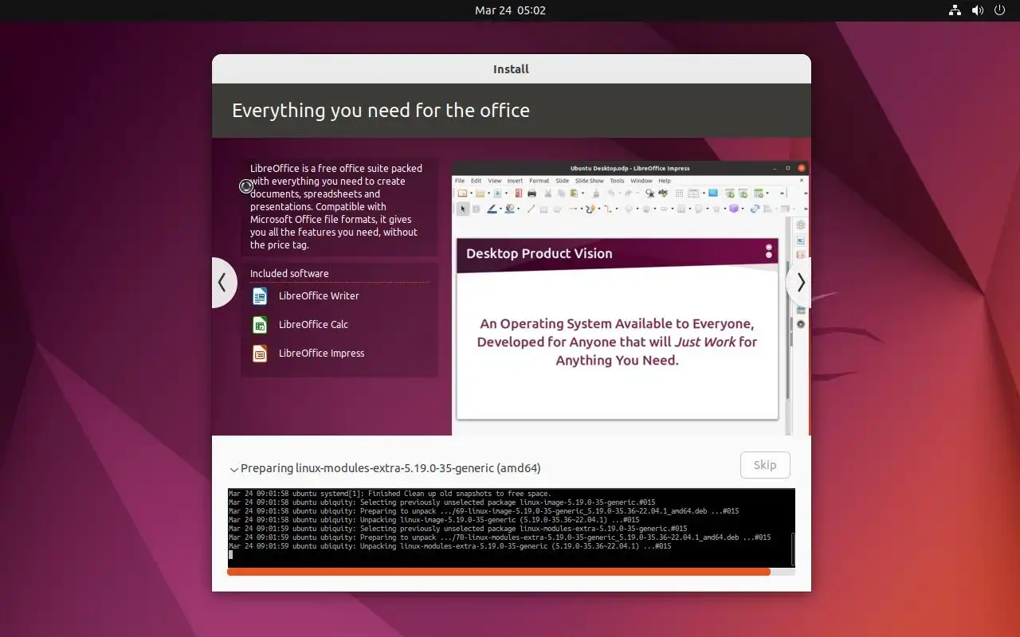Select Curves tool in Impress drawing bar

tap(590, 209)
